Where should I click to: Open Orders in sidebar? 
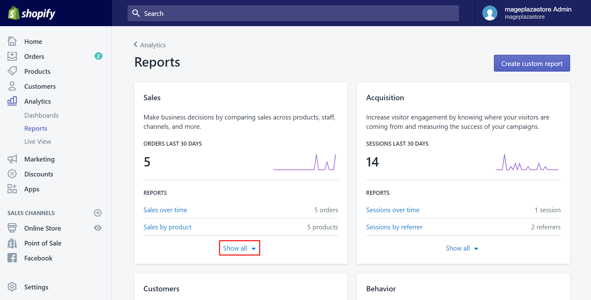[34, 56]
